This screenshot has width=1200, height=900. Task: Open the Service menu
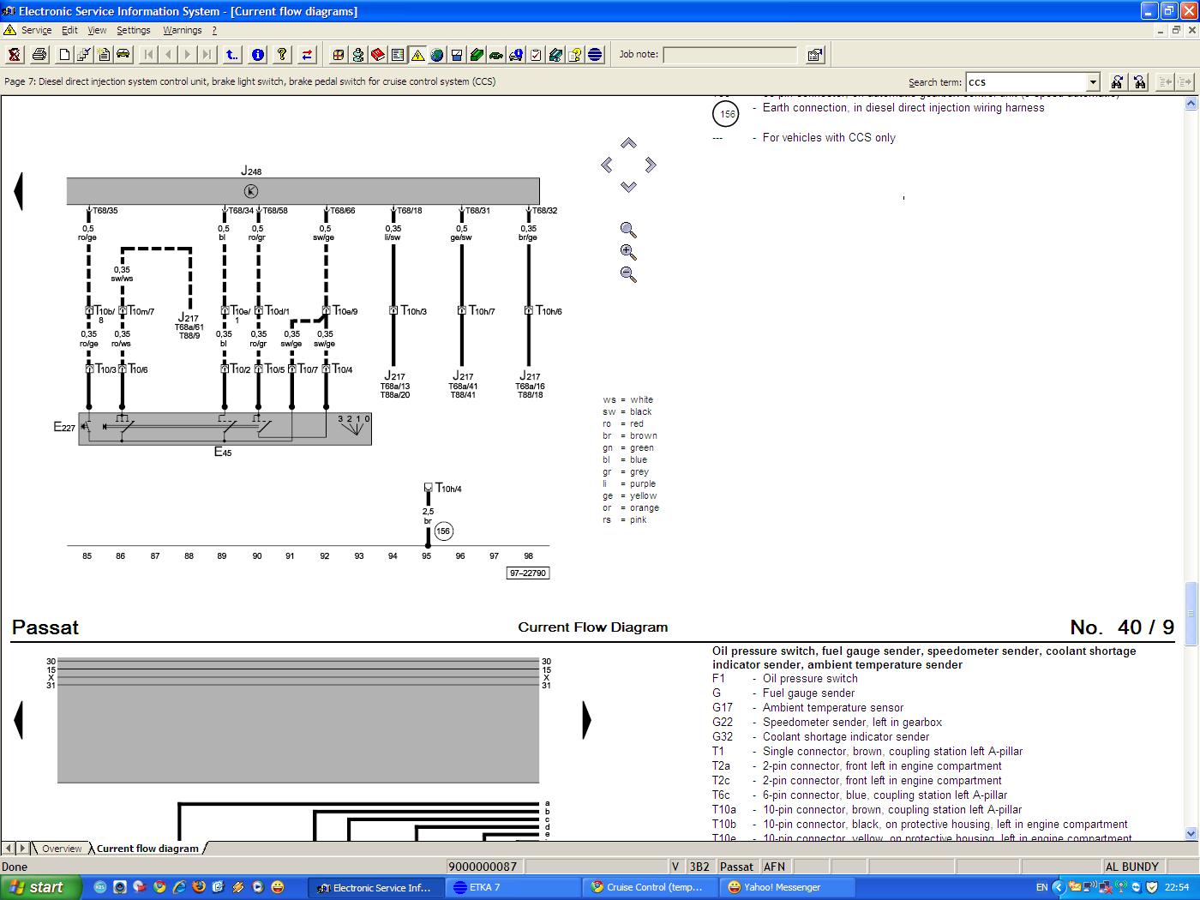point(36,30)
